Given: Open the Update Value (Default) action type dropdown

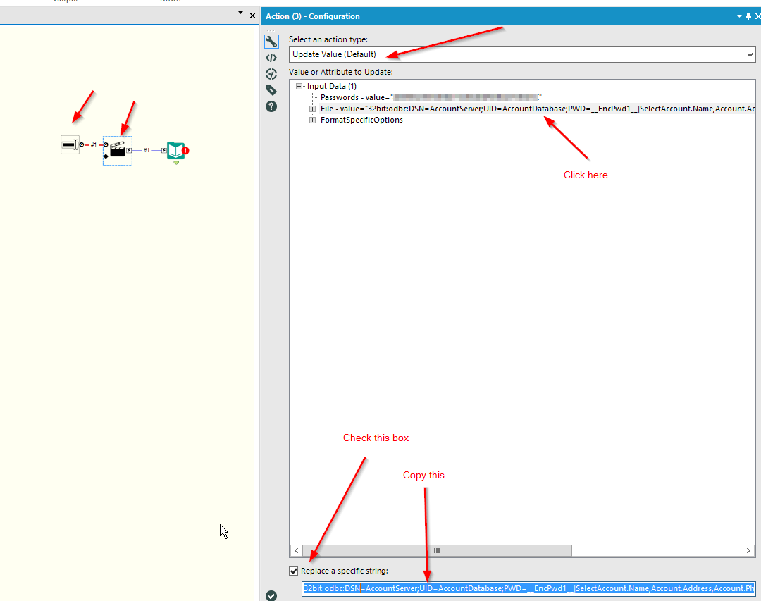Looking at the screenshot, I should point(749,54).
